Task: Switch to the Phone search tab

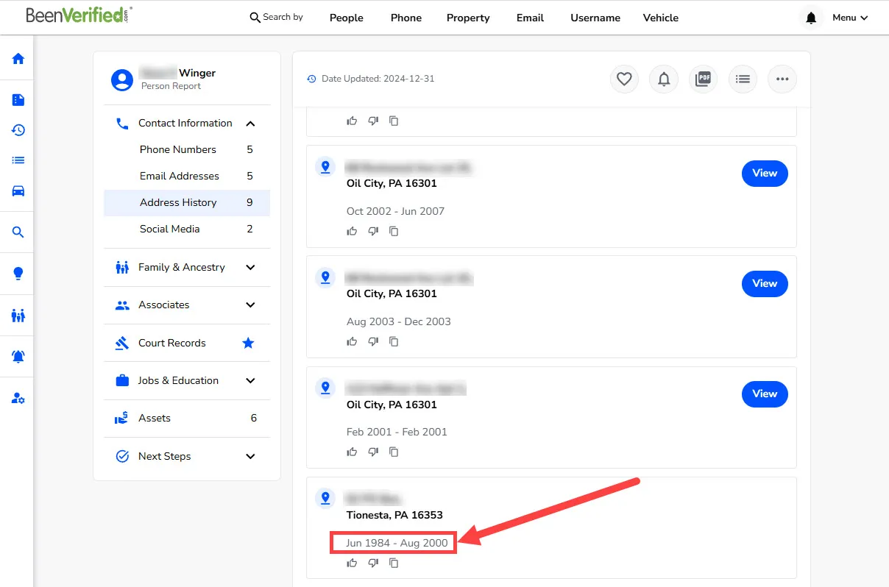Action: click(x=405, y=17)
